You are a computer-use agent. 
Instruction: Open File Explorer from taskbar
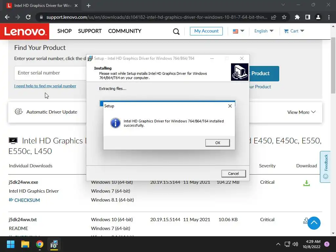25,244
